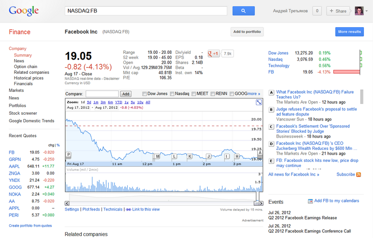Focus the NASDAQ:FB search field

[146, 10]
